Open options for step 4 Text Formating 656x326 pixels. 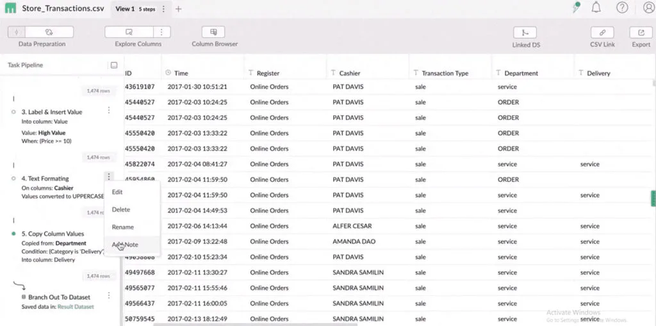[x=109, y=177]
